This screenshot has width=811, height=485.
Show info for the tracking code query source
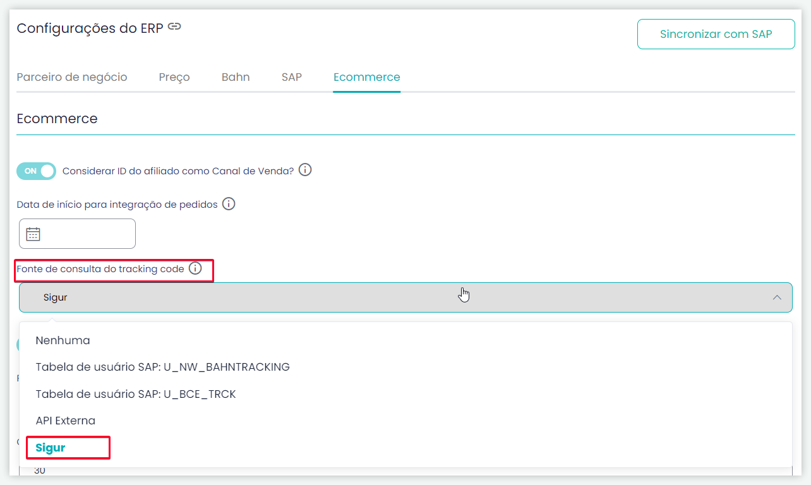coord(195,268)
